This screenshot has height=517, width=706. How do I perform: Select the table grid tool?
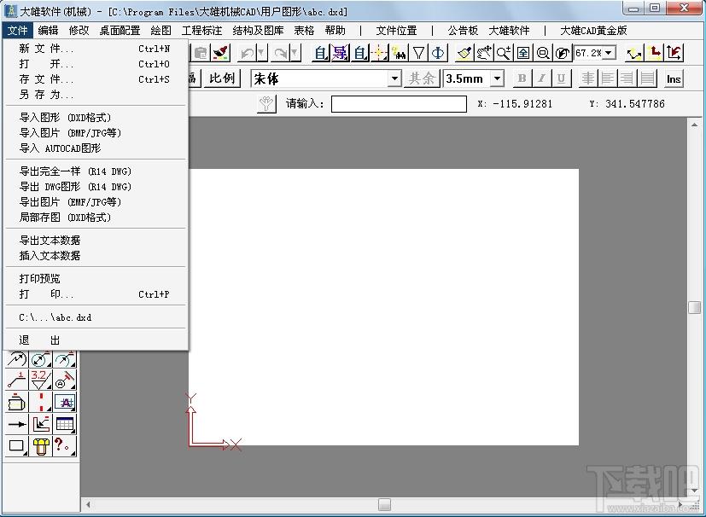[x=65, y=424]
